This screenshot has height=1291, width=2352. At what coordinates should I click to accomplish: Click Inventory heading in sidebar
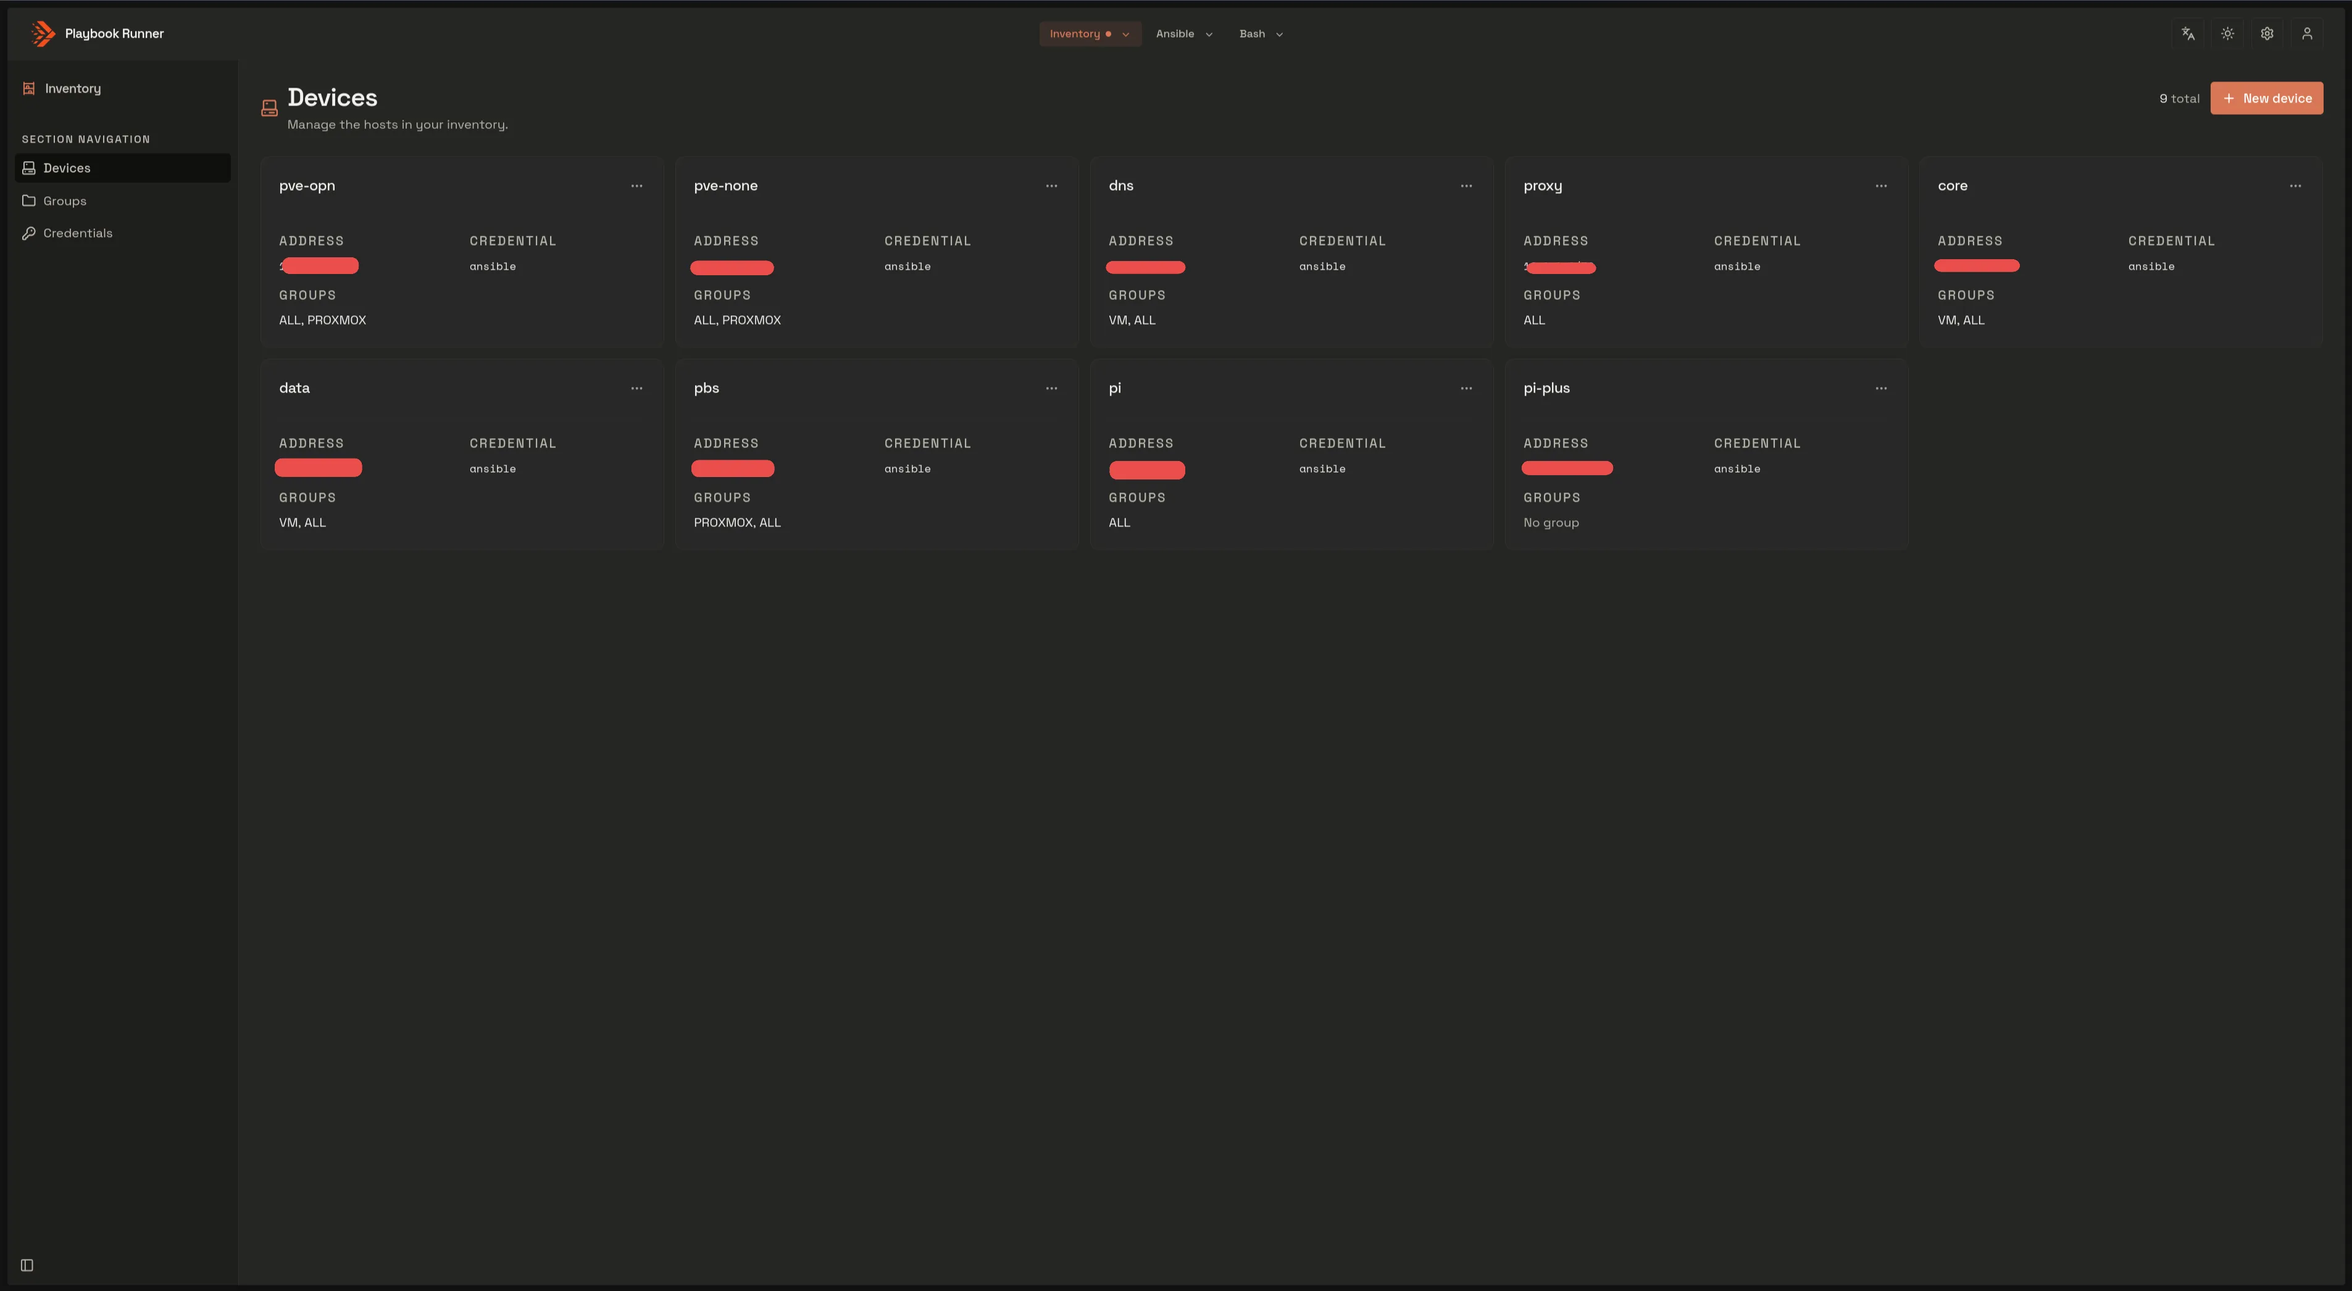click(73, 89)
